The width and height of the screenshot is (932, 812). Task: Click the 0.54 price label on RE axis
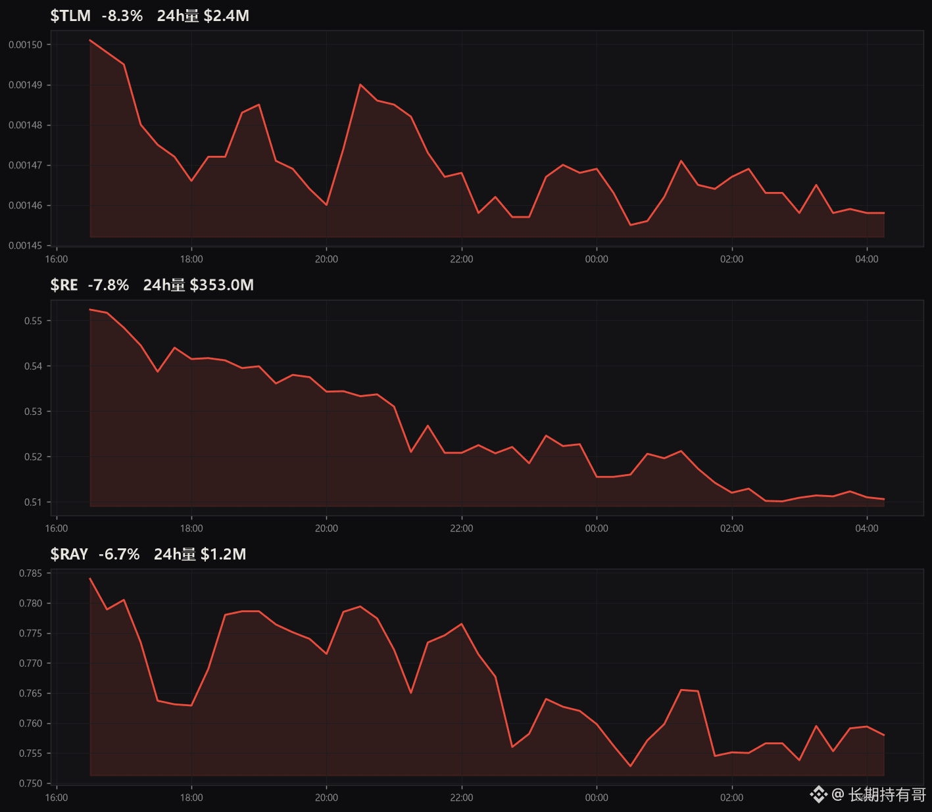pyautogui.click(x=33, y=366)
